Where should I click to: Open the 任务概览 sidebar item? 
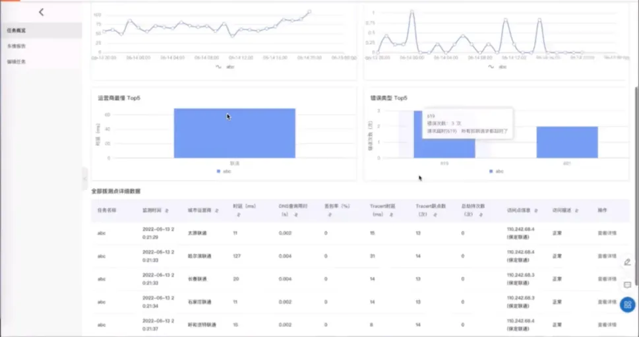tap(41, 30)
